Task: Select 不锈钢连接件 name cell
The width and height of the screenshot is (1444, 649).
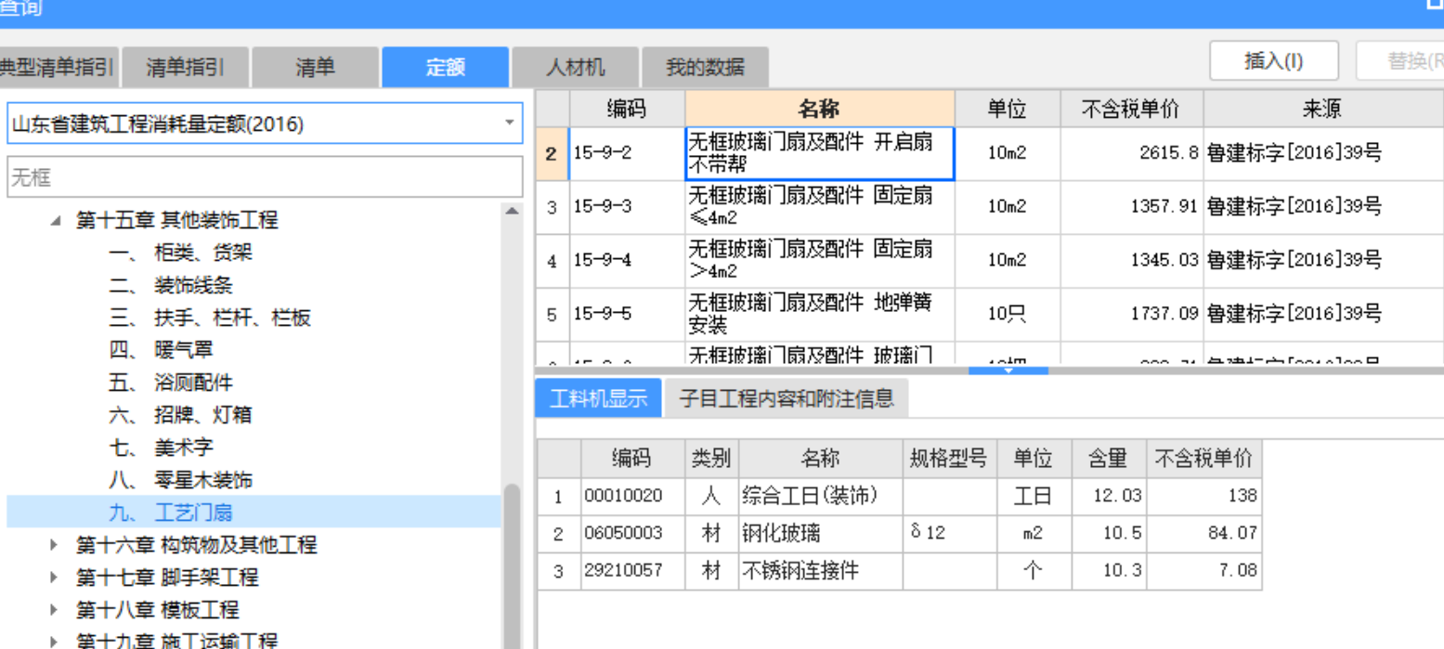Action: [x=820, y=570]
